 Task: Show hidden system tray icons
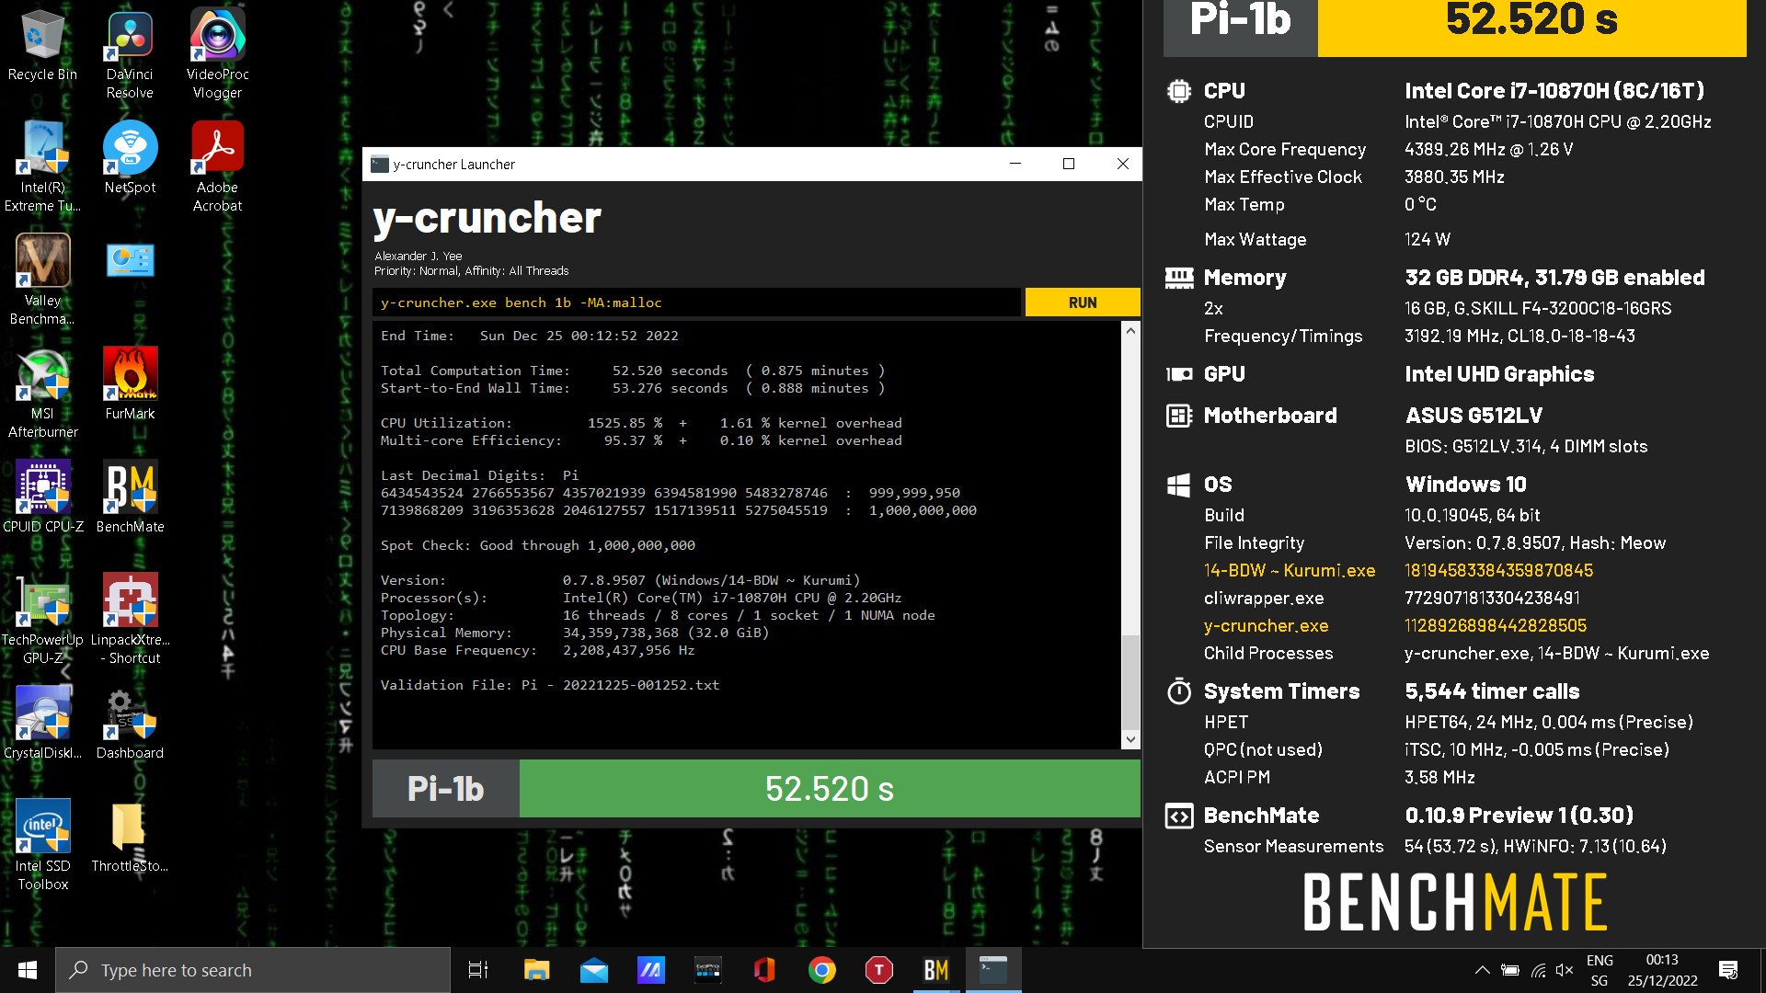click(1483, 970)
